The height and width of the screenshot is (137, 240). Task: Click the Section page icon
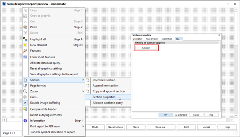click(25, 80)
